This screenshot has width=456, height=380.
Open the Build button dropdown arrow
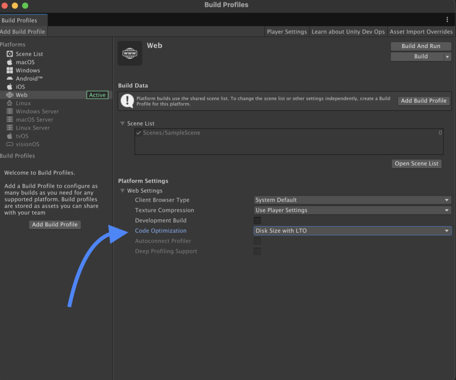tap(447, 57)
